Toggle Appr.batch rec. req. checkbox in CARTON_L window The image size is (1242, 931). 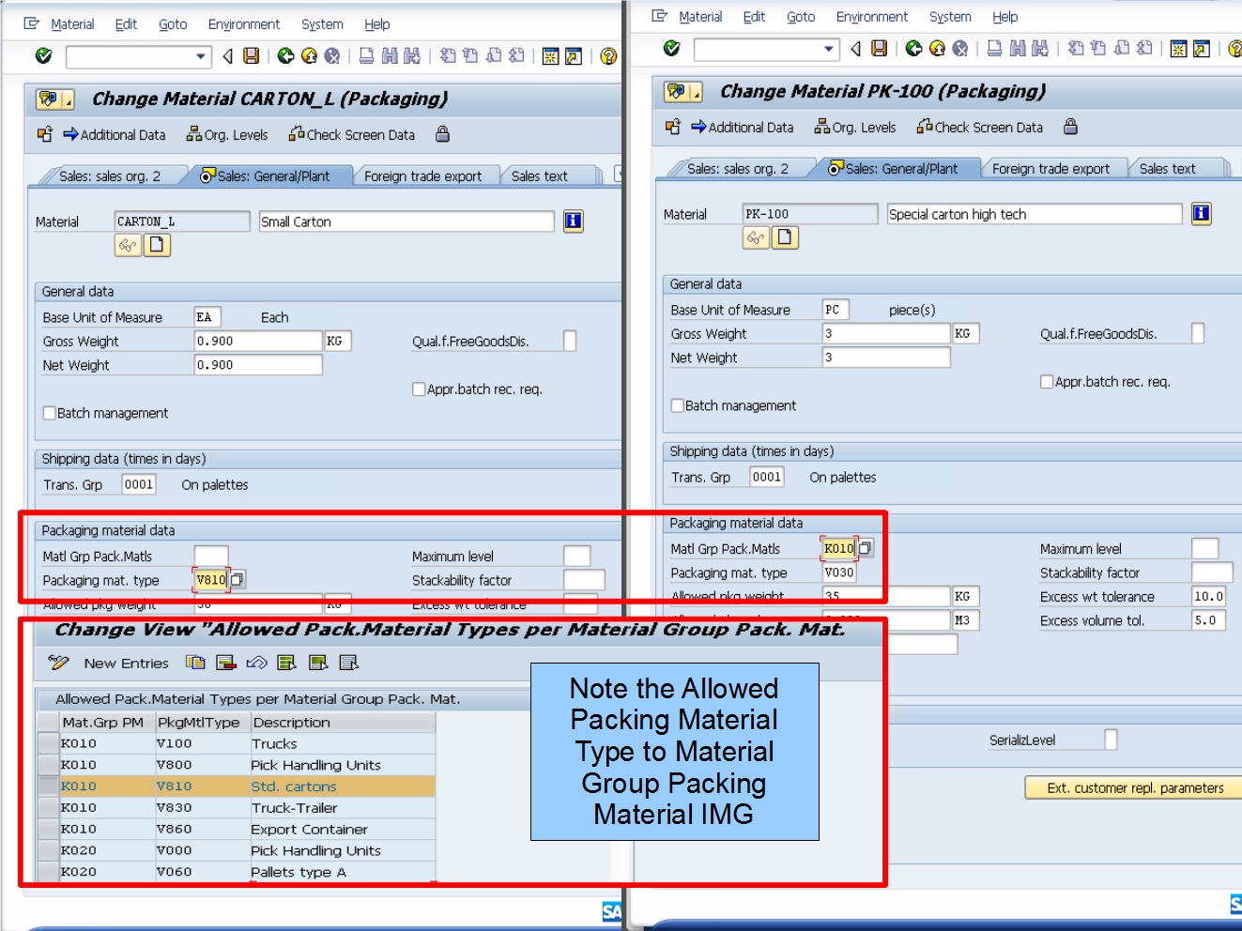419,389
